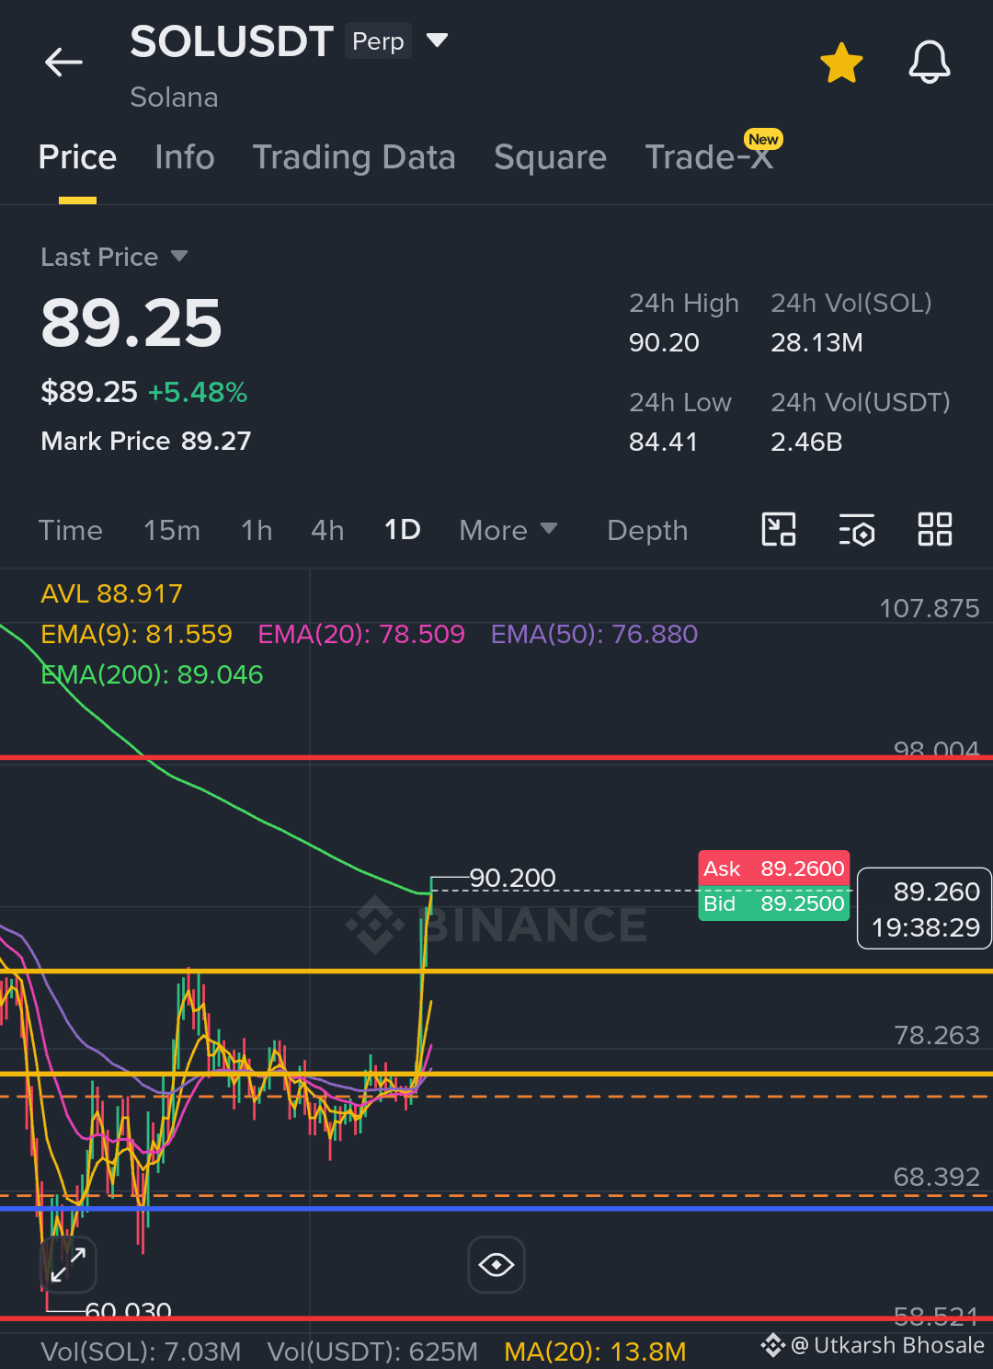This screenshot has width=993, height=1369.
Task: Click the AVL 88.917 label
Action: point(111,594)
